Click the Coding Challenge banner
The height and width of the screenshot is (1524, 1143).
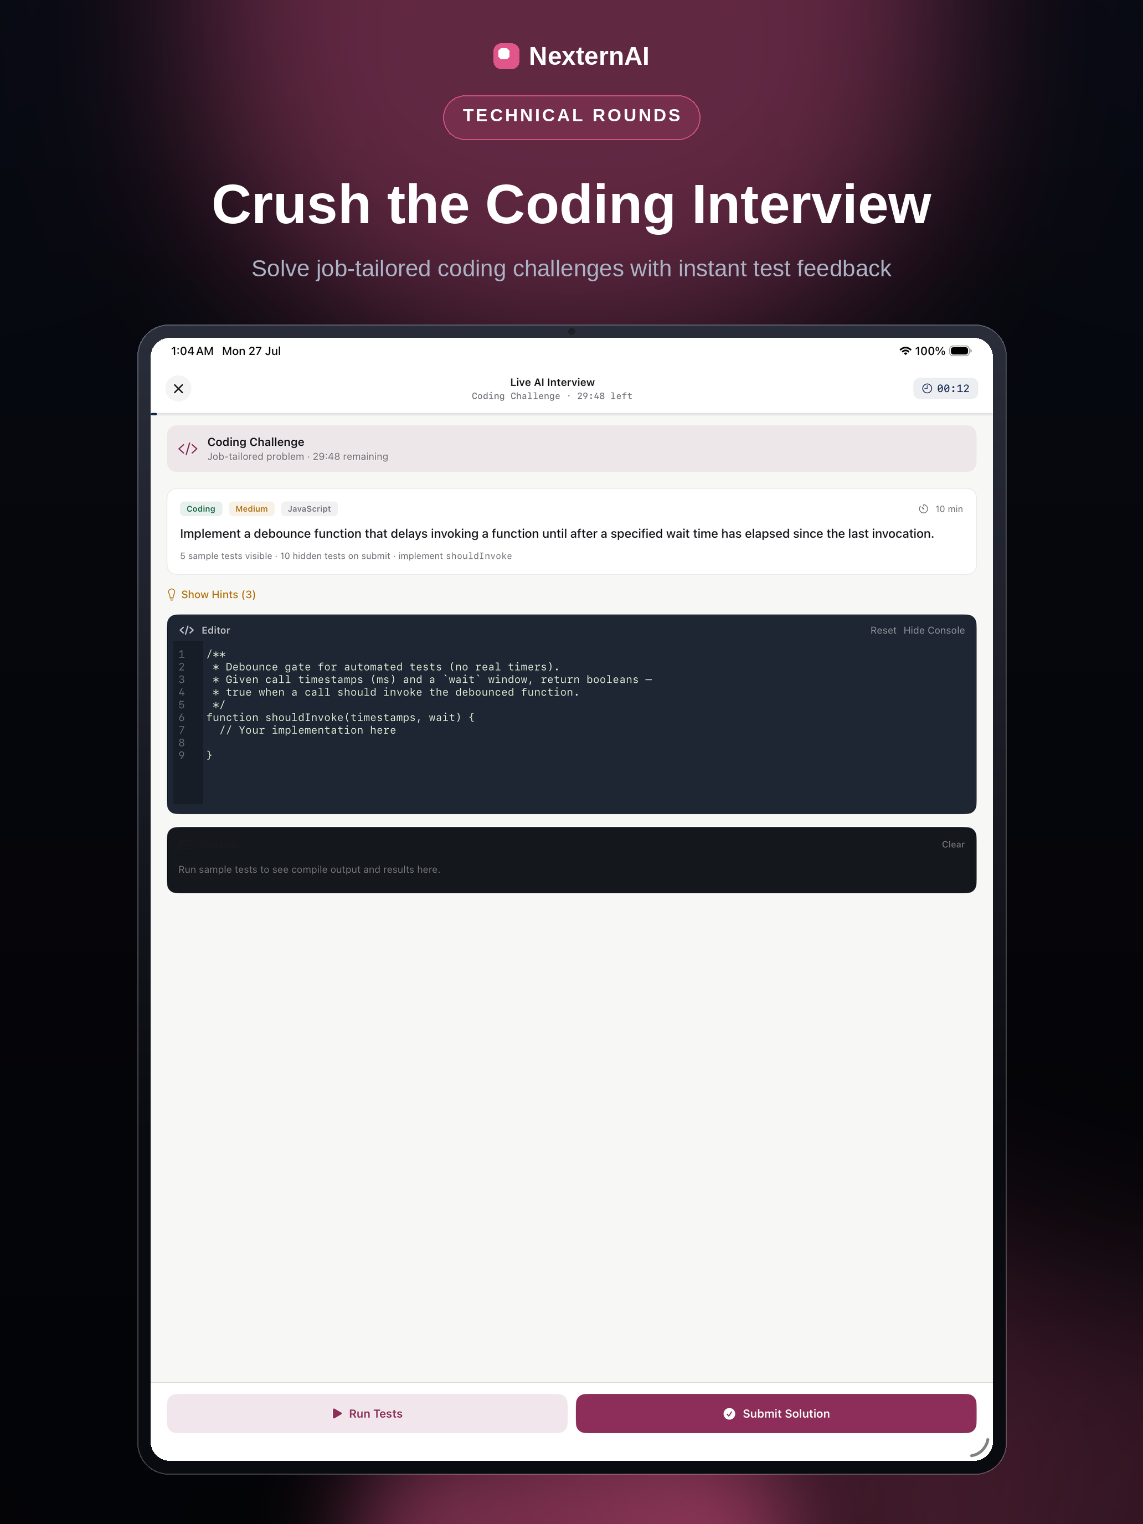click(571, 449)
